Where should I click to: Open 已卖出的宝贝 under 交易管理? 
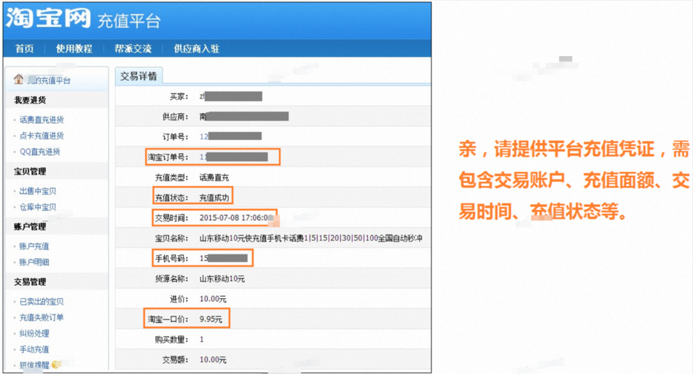(x=41, y=301)
